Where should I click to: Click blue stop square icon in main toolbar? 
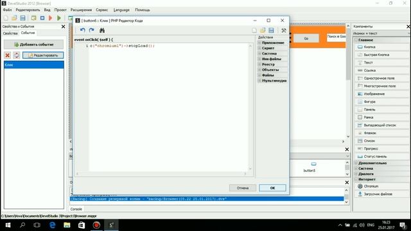(x=42, y=18)
